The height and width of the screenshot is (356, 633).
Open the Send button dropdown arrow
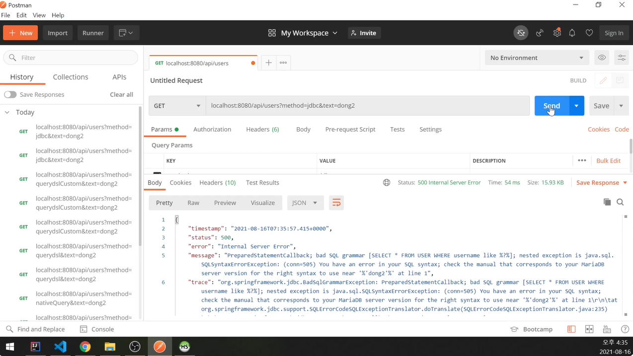(576, 106)
